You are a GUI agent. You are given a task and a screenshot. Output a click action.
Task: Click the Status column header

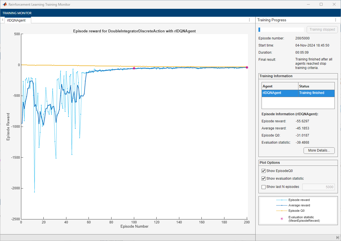click(316, 86)
